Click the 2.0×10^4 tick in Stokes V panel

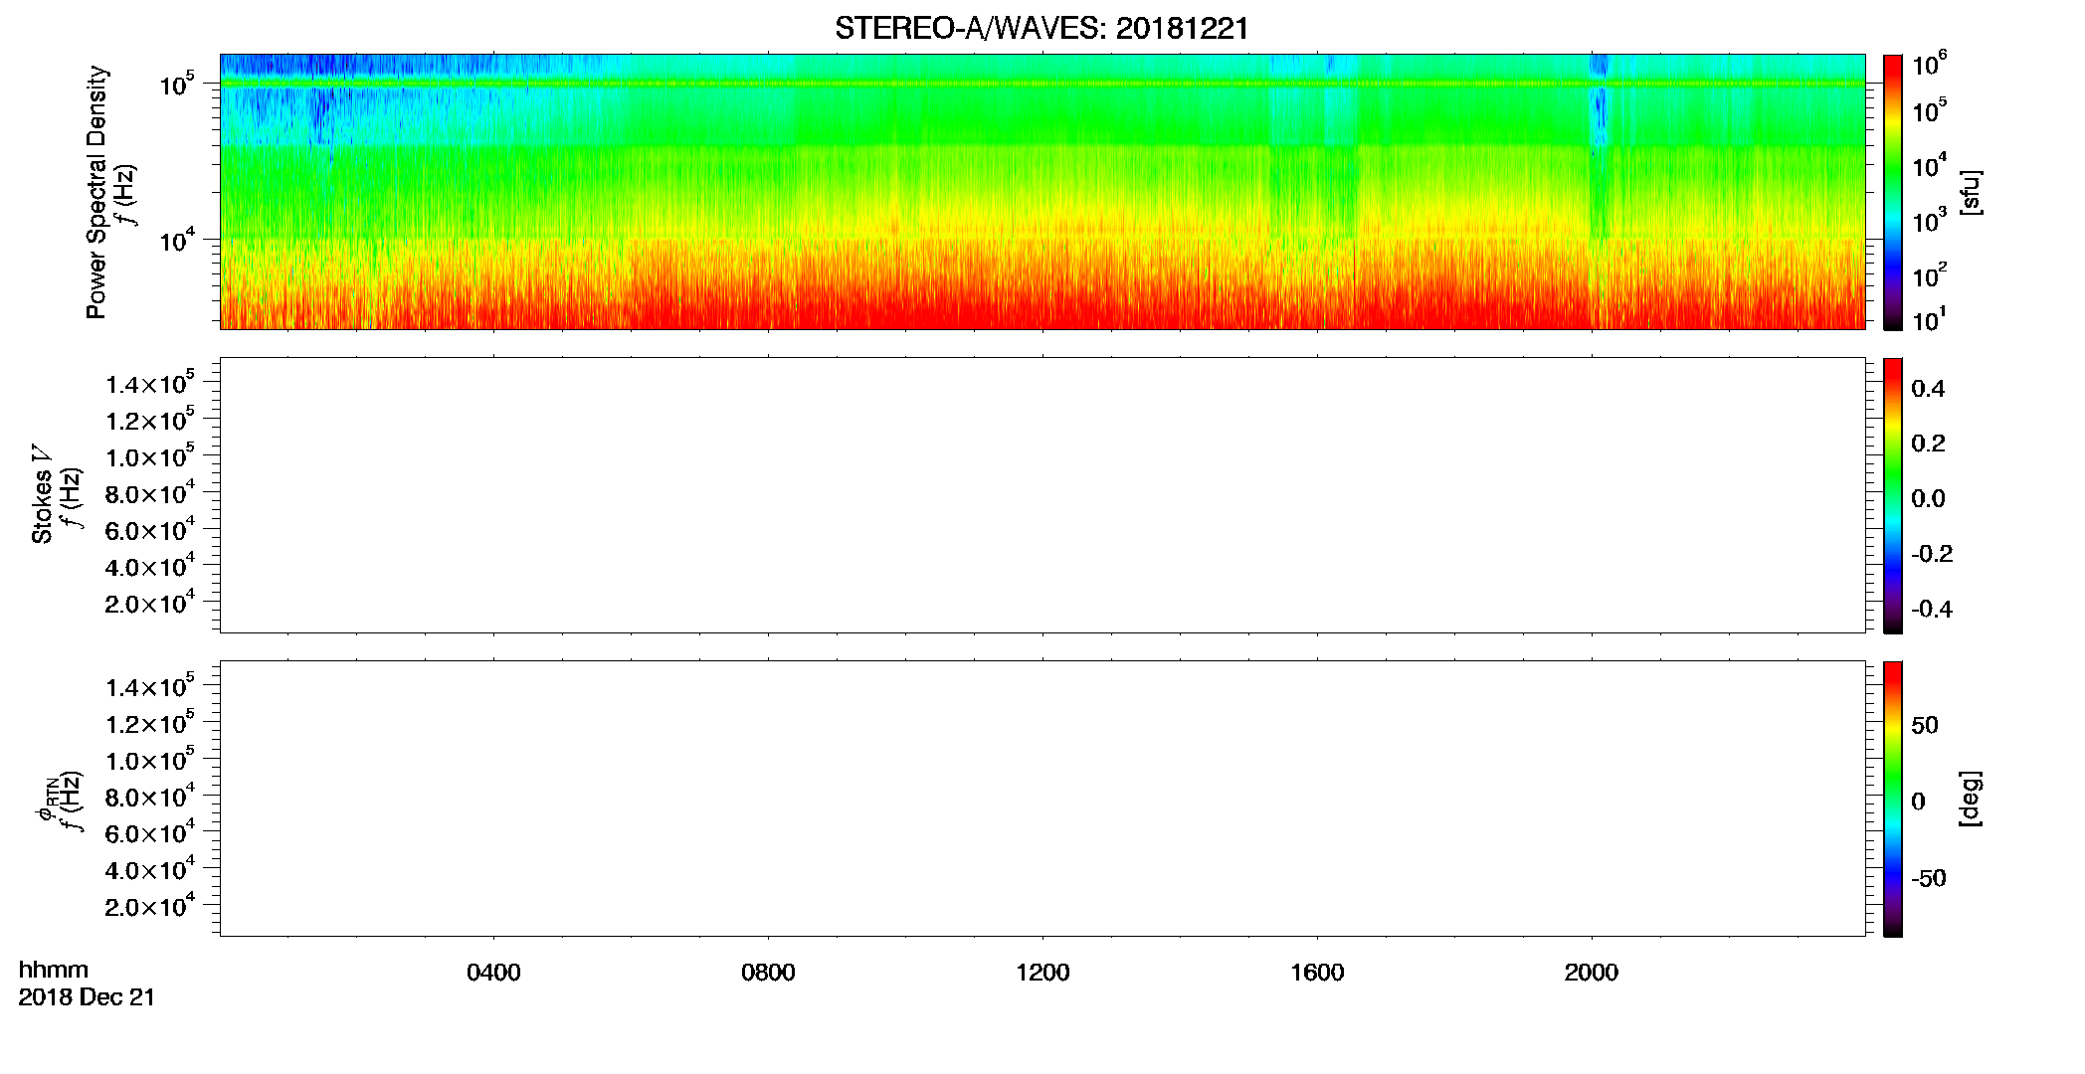click(x=150, y=603)
